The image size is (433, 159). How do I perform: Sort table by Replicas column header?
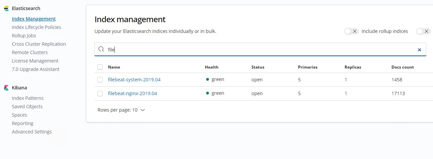pyautogui.click(x=353, y=67)
